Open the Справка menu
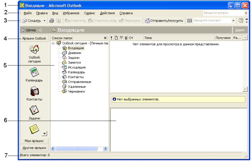This screenshot has height=161, width=251. (x=126, y=13)
